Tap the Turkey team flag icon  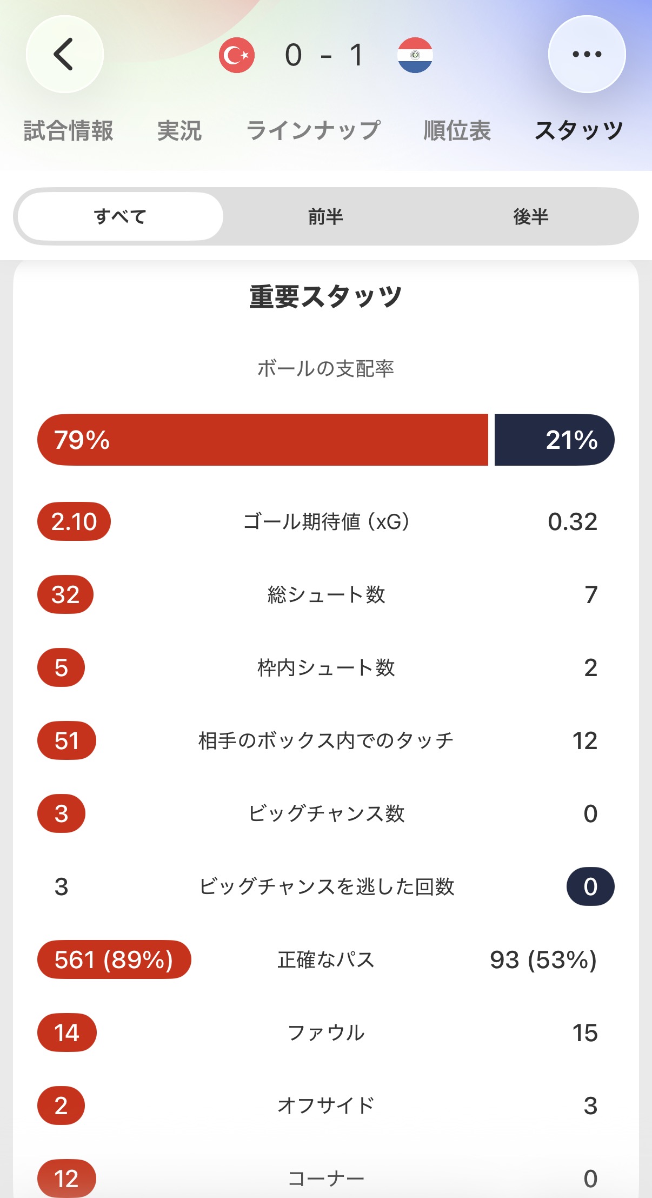coord(237,55)
